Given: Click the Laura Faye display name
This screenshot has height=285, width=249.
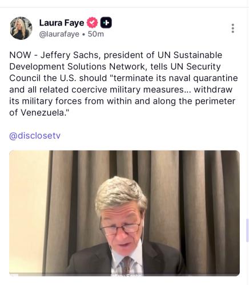Looking at the screenshot, I should coord(62,23).
